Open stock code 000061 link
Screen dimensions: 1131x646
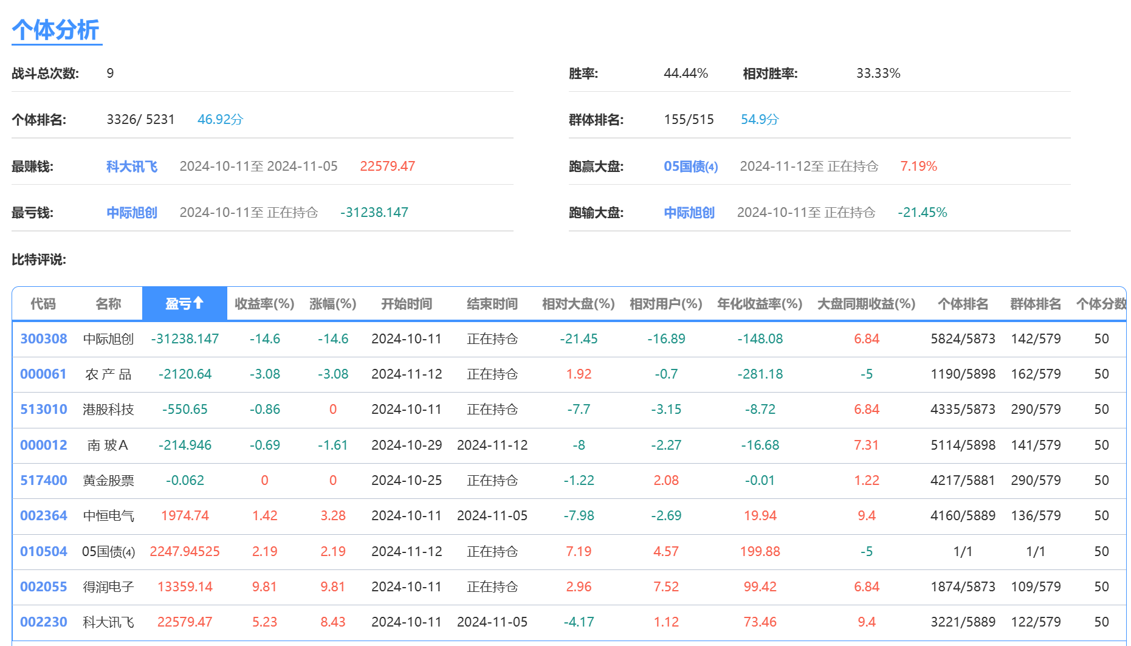[x=43, y=374]
